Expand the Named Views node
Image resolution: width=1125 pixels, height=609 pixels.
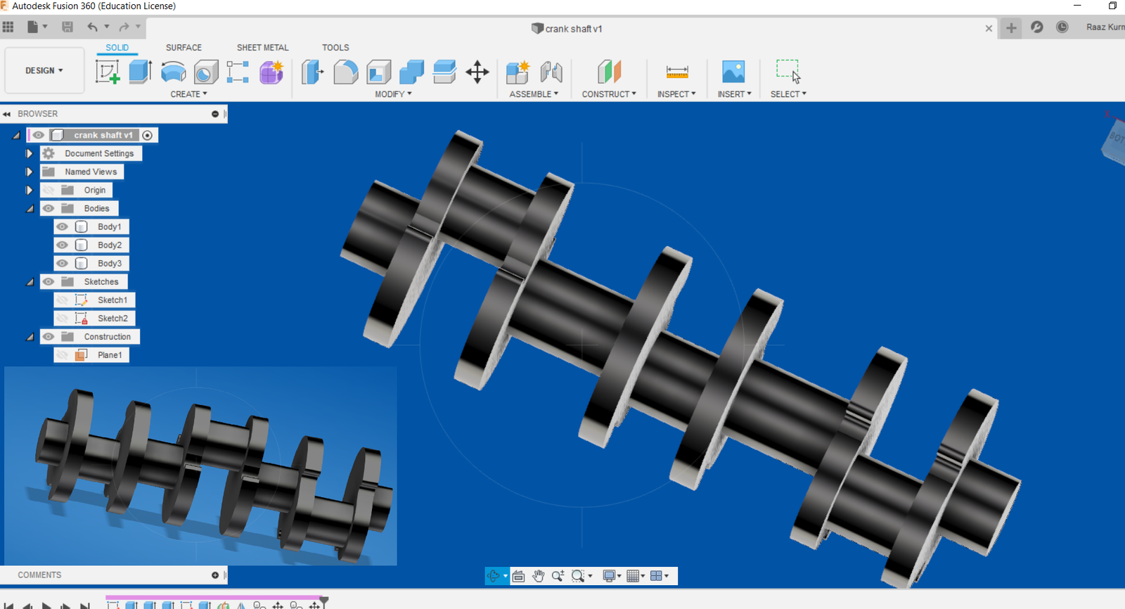30,172
